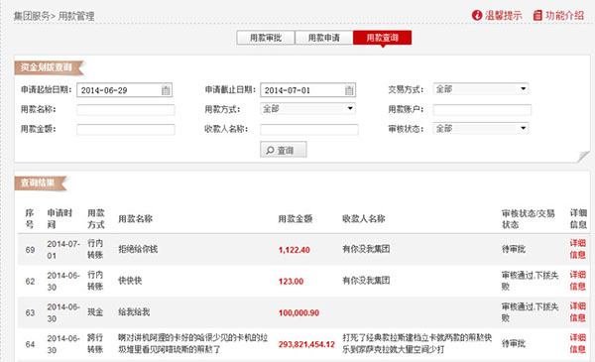The width and height of the screenshot is (595, 362).
Task: Click the 查询结果 section banner
Action: point(41,182)
